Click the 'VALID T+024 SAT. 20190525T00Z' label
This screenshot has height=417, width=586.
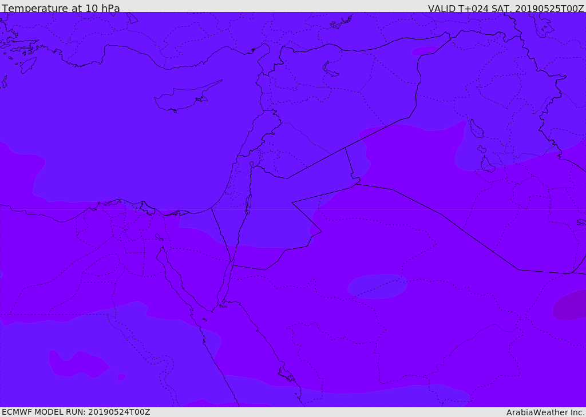(x=506, y=8)
